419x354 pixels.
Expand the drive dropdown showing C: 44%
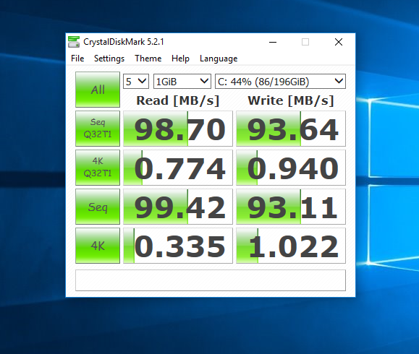point(280,82)
